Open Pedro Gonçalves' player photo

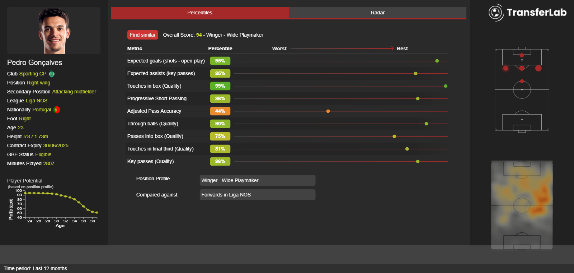54,31
